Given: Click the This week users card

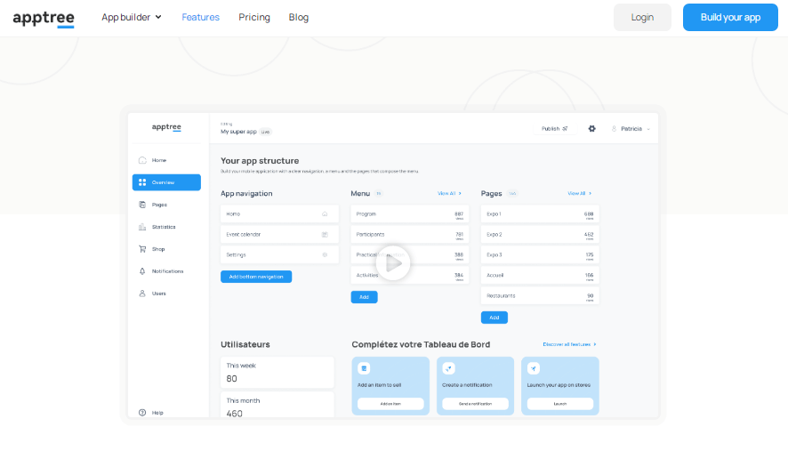Looking at the screenshot, I should pyautogui.click(x=277, y=373).
